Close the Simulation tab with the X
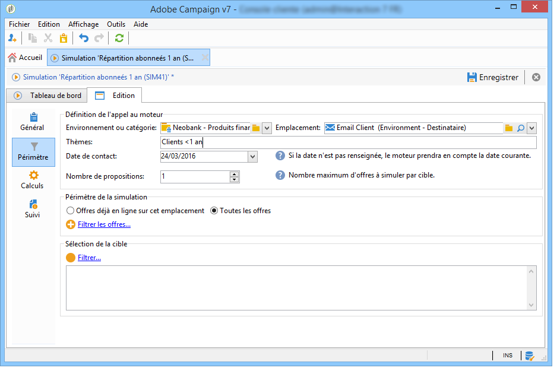The width and height of the screenshot is (557, 374). tap(205, 58)
